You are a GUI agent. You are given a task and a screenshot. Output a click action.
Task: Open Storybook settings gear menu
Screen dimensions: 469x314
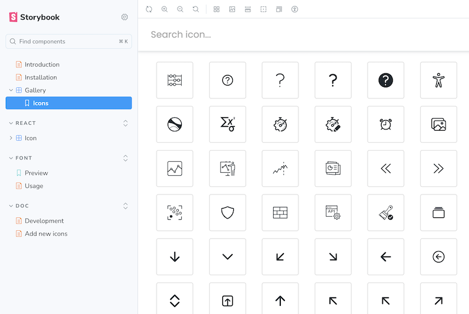125,17
